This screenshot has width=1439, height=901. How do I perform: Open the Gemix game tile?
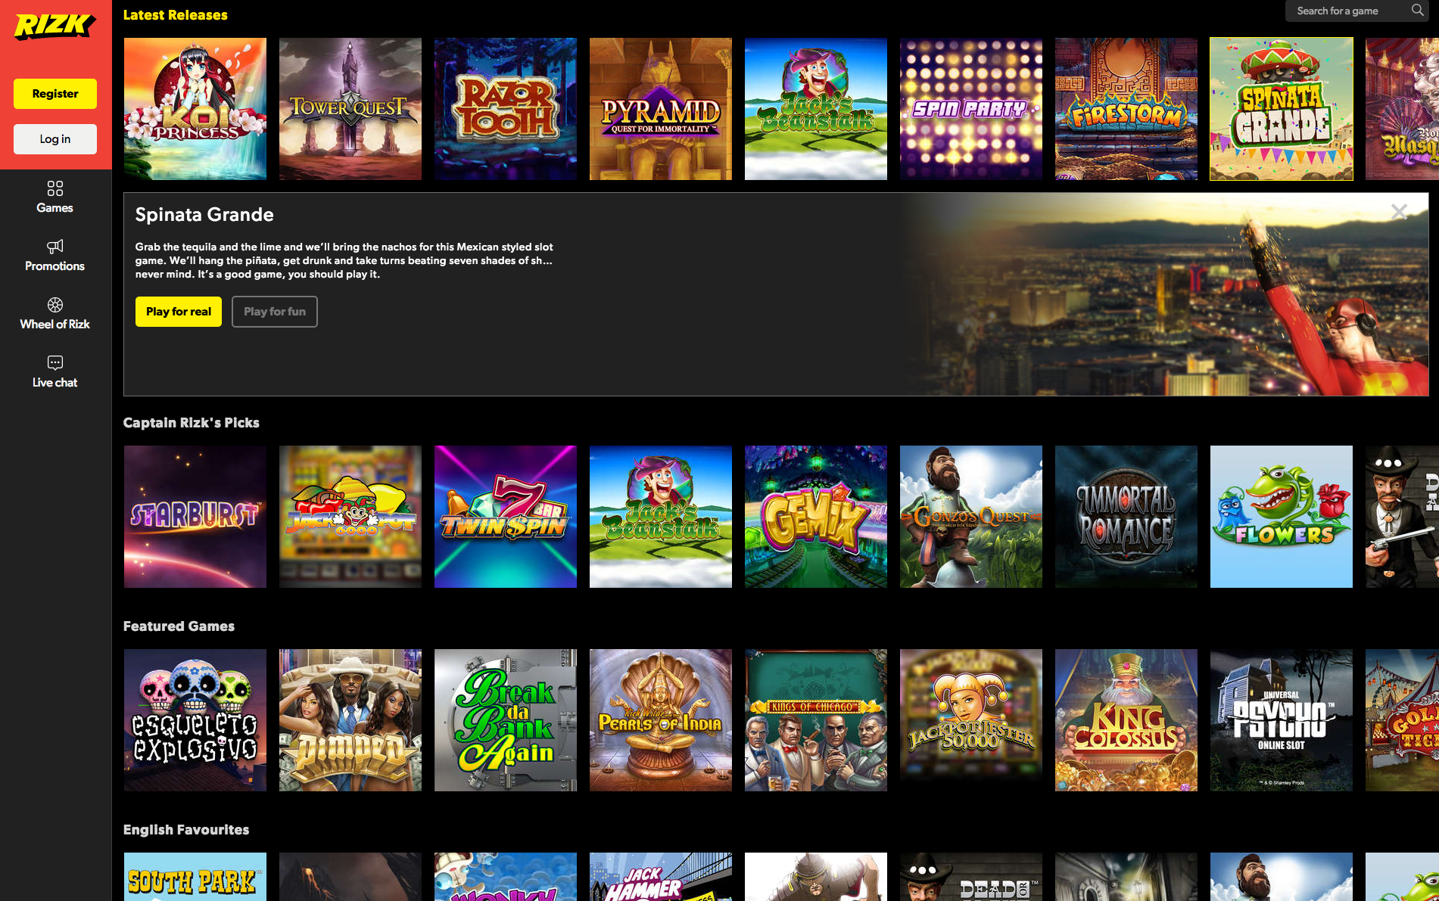coord(816,517)
